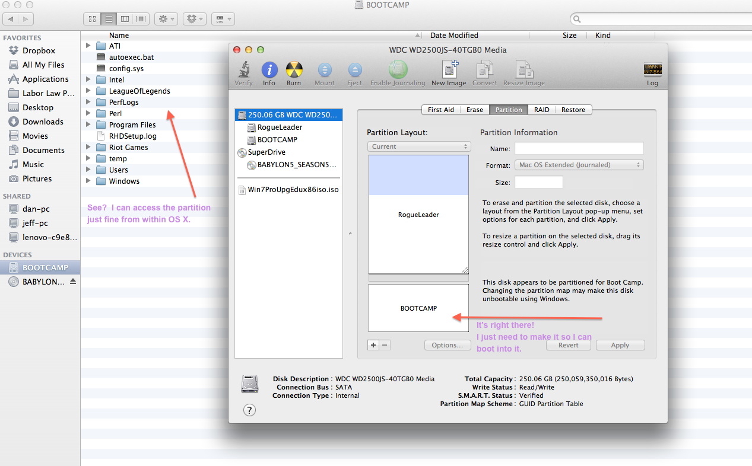
Task: Expand the Windows folder
Action: 88,181
